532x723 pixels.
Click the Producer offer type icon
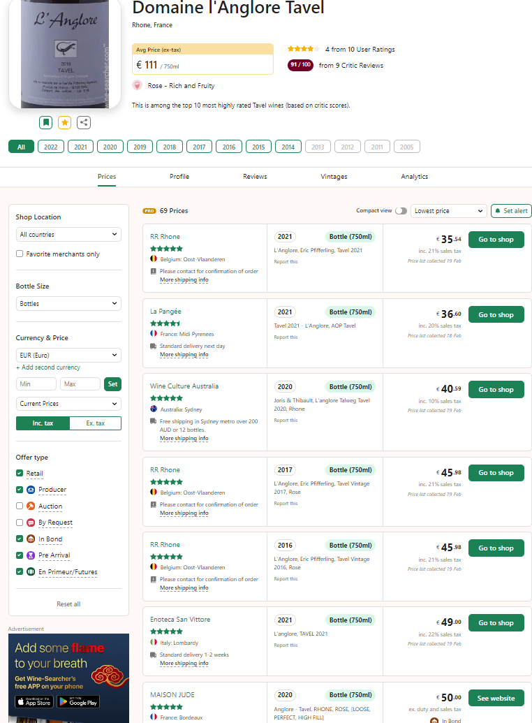(31, 490)
